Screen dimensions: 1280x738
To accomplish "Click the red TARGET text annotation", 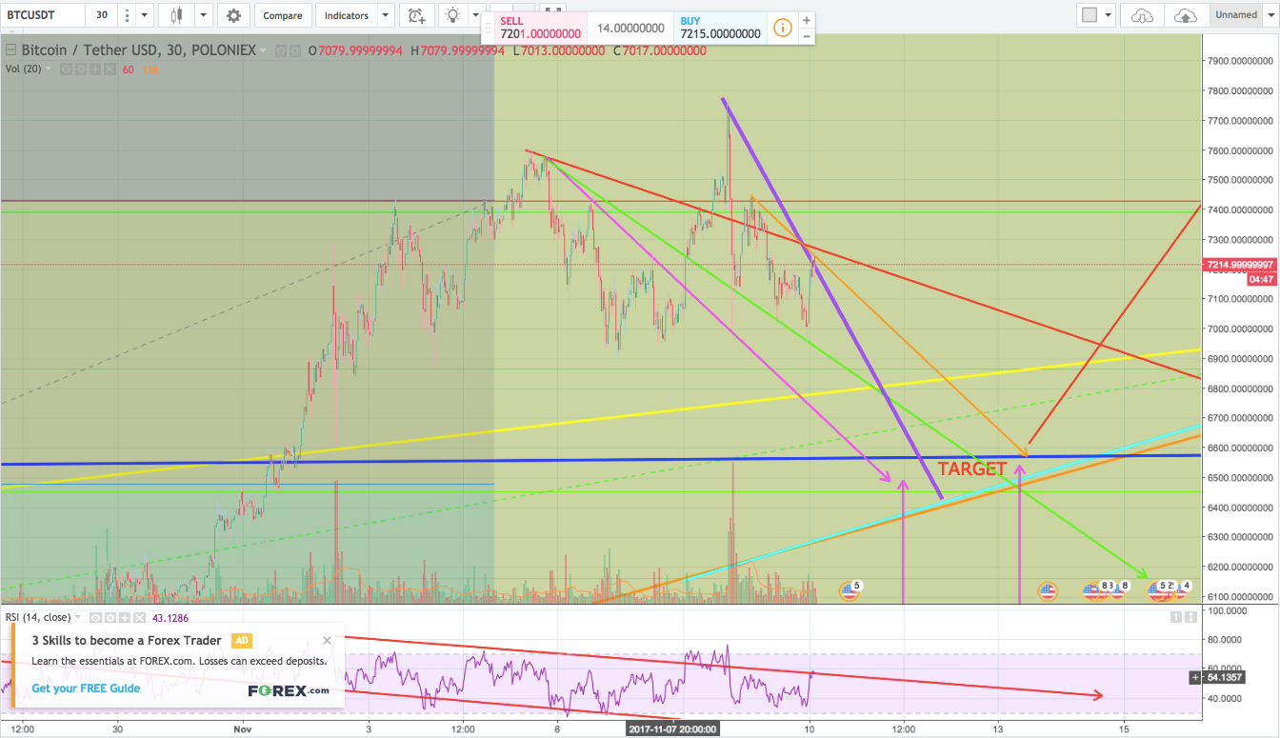I will [972, 469].
